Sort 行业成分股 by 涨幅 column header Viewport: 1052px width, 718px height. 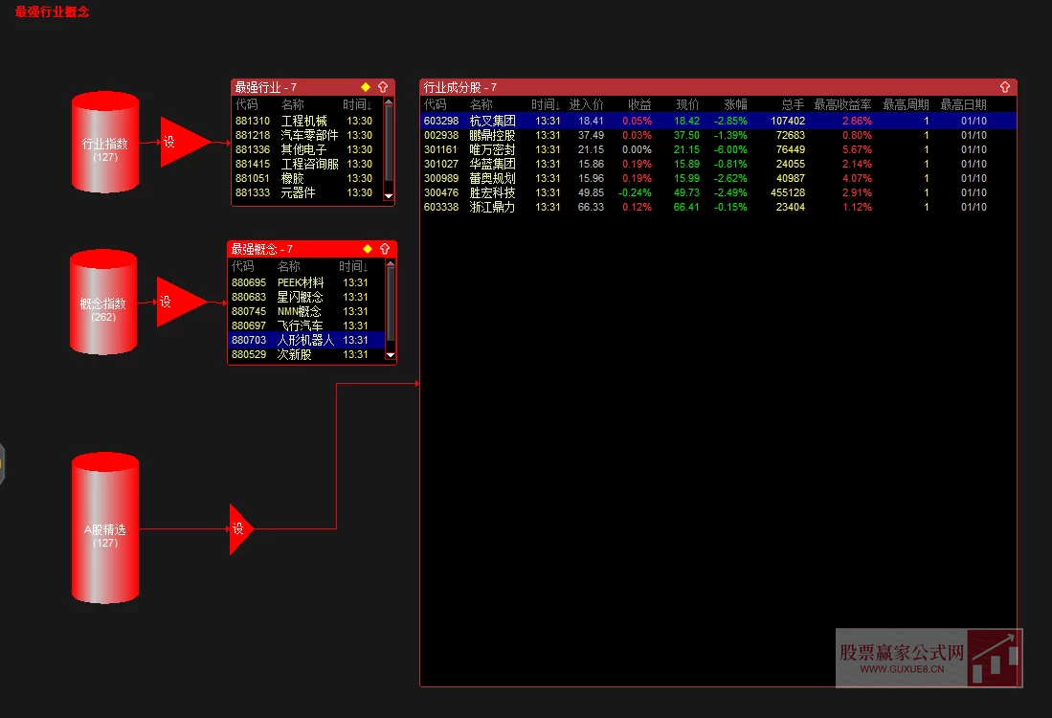735,104
